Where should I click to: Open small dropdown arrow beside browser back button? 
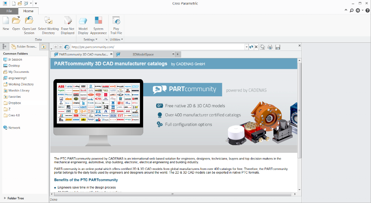pyautogui.click(x=51, y=49)
